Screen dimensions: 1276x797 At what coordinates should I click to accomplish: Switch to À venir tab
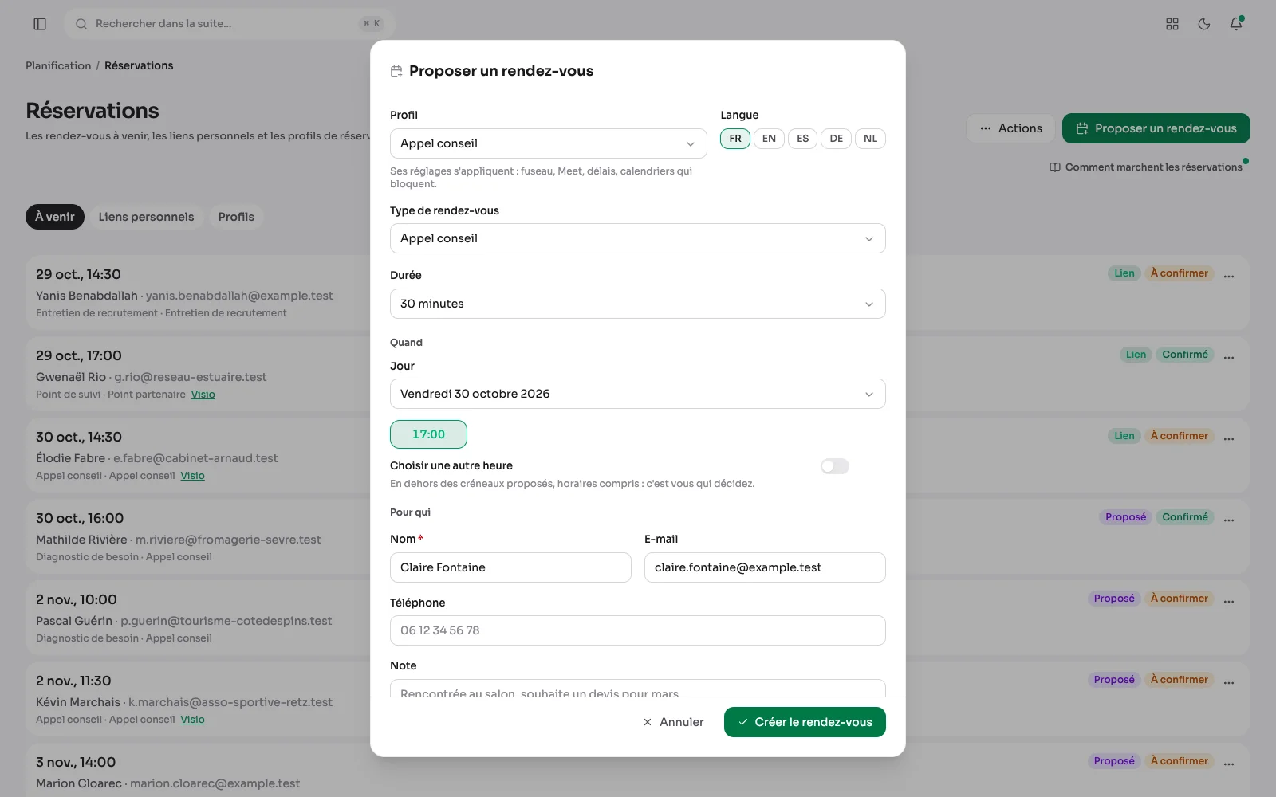coord(55,217)
